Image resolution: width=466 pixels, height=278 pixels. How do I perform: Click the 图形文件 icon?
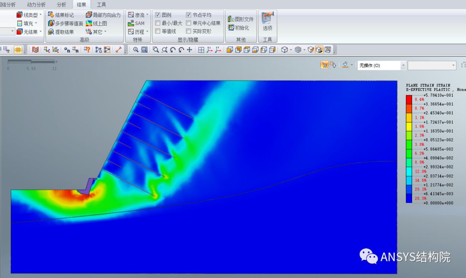(231, 19)
